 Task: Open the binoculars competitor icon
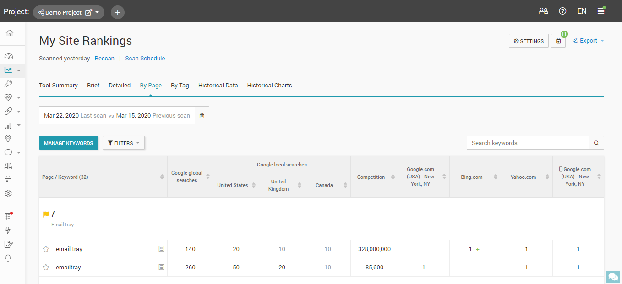click(8, 166)
